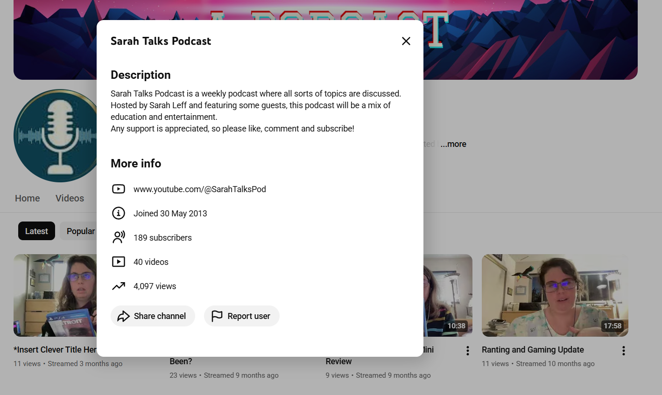Click the 'Joined 30 May 2013' text
This screenshot has height=395, width=662.
[170, 214]
